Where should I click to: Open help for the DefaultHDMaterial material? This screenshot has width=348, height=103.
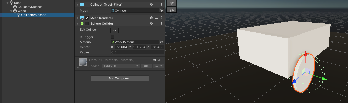pos(154,60)
